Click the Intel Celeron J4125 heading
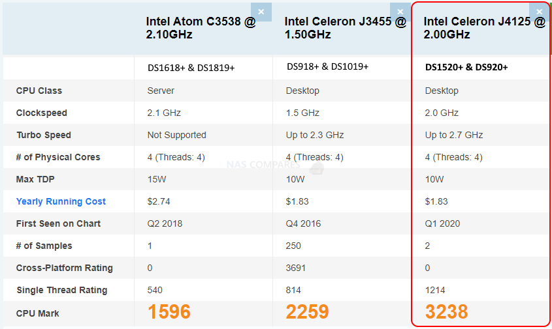552x329 pixels. coord(484,28)
